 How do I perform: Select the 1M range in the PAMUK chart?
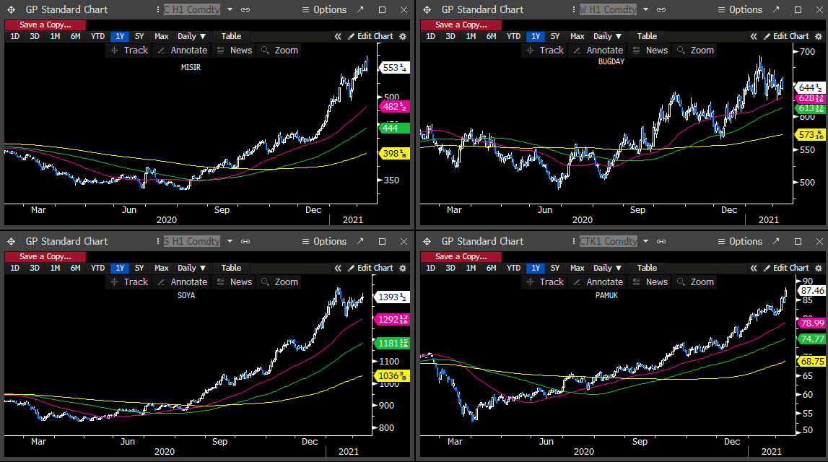pyautogui.click(x=471, y=269)
